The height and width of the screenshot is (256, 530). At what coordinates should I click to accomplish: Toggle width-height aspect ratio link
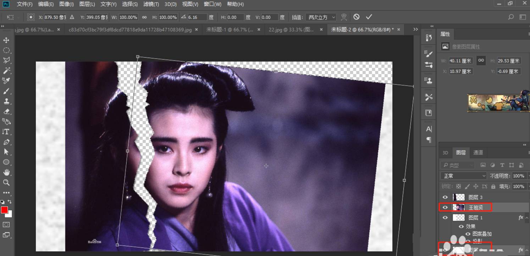[x=144, y=17]
